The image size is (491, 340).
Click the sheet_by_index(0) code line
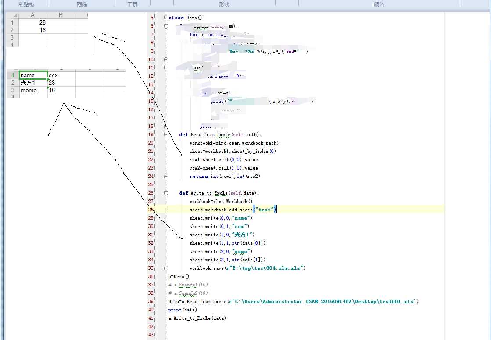click(x=233, y=152)
